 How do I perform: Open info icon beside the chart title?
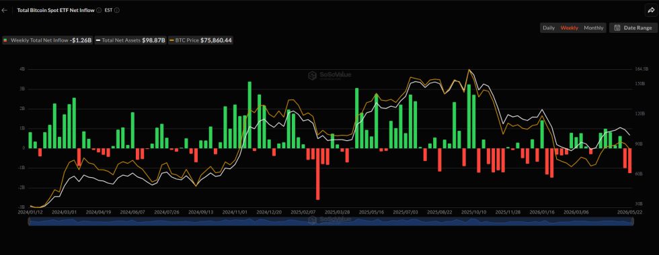[99, 11]
